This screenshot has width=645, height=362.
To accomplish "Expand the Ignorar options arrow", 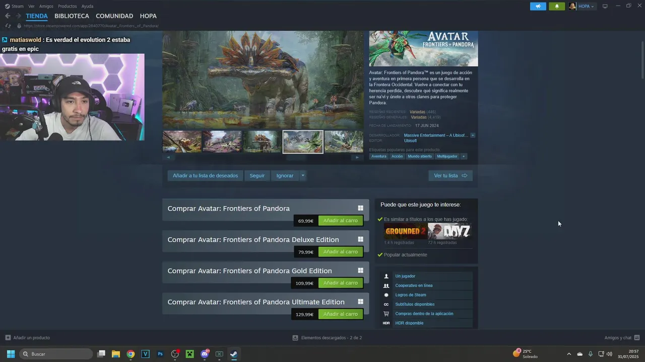I will 303,175.
